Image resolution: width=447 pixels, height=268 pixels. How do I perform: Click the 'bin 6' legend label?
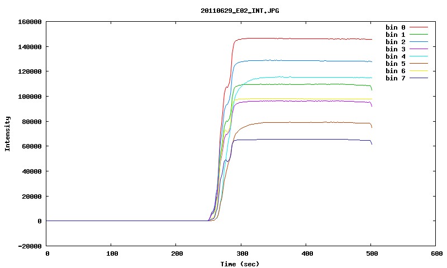click(x=396, y=71)
